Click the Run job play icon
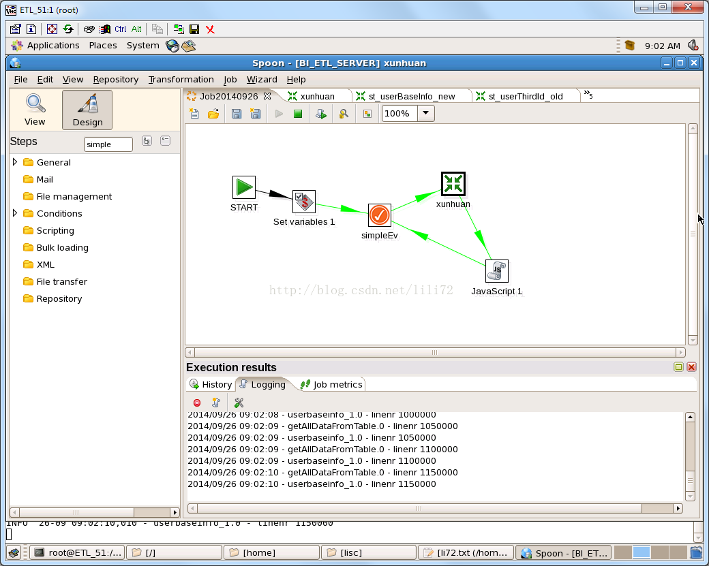 pyautogui.click(x=279, y=114)
